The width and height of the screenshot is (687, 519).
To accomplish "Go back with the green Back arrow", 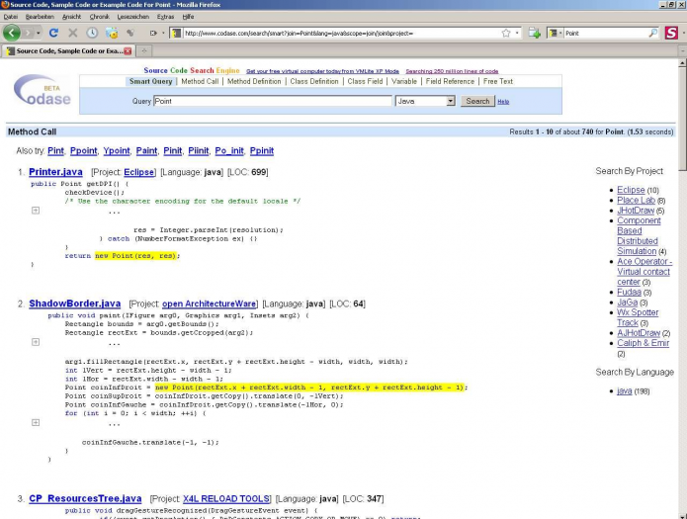I will 12,33.
